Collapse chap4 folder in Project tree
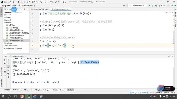 click(8, 23)
